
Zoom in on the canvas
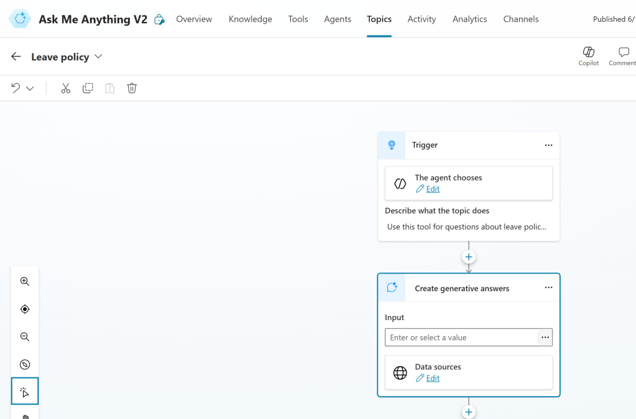[25, 282]
